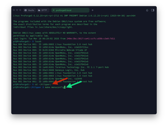
Task: Click the '/usr/share/doc/*/copyright' line
Action: [x=43, y=27]
